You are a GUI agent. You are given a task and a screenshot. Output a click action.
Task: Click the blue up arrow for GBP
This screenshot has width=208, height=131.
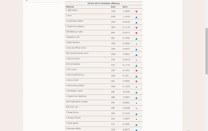pyautogui.click(x=136, y=98)
